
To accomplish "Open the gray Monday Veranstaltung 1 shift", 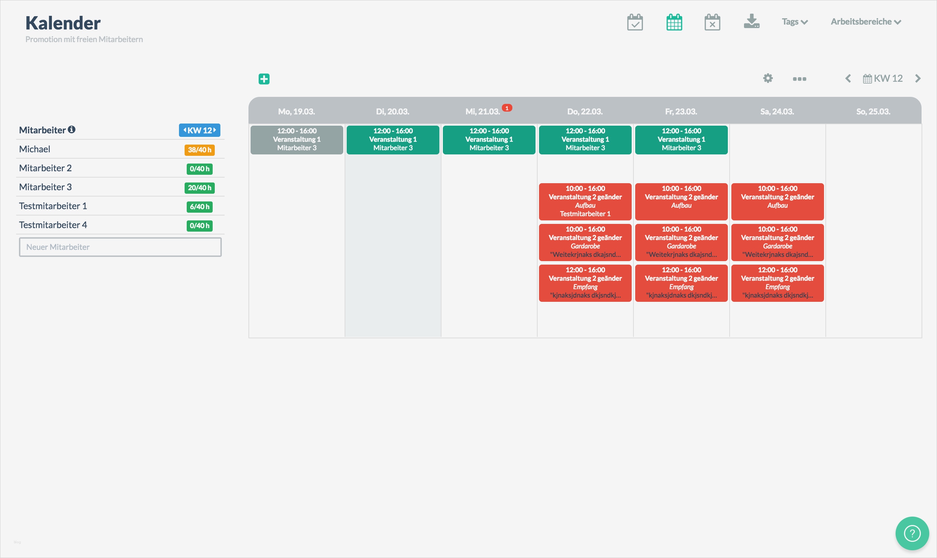I will 297,140.
